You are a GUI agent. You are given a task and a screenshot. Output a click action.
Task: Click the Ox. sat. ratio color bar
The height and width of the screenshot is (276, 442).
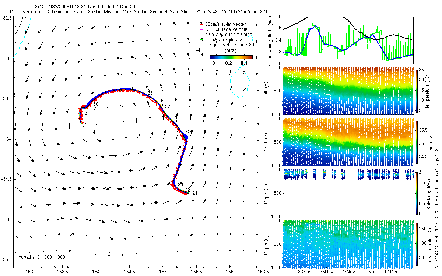pos(417,243)
